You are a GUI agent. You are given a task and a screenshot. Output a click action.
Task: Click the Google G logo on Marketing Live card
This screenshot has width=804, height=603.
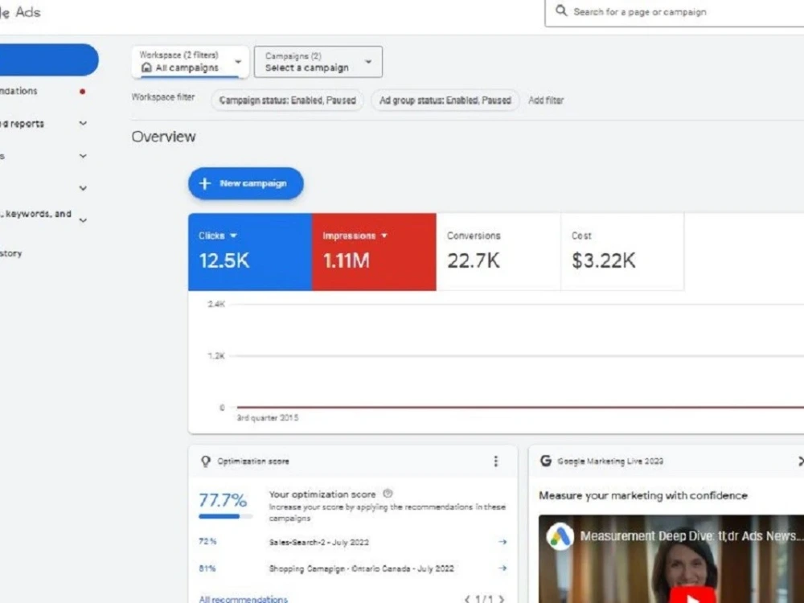click(546, 461)
